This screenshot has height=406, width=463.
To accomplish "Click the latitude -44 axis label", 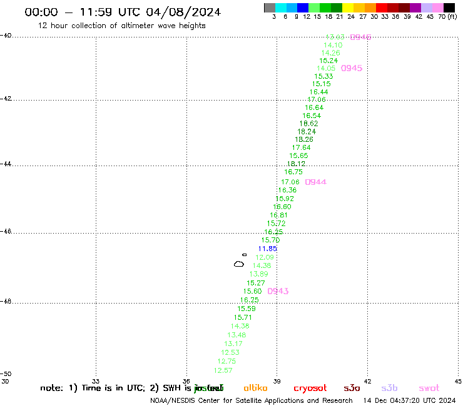I will tap(6, 164).
